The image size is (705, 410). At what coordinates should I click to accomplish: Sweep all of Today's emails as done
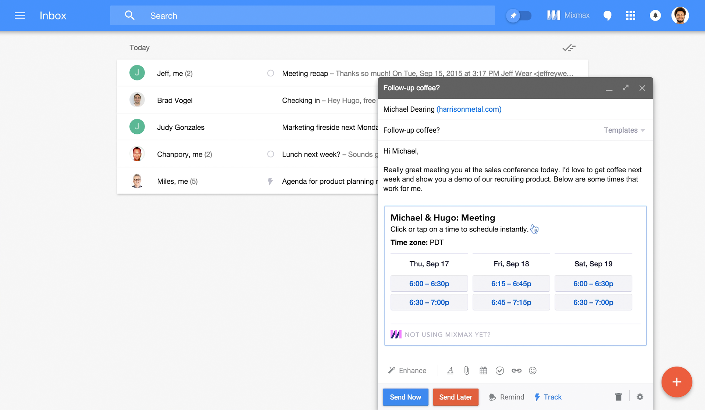[569, 48]
